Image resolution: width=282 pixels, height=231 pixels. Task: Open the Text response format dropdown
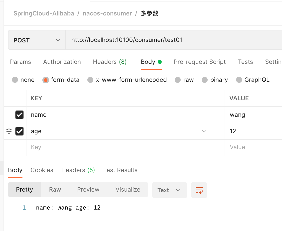(x=169, y=190)
